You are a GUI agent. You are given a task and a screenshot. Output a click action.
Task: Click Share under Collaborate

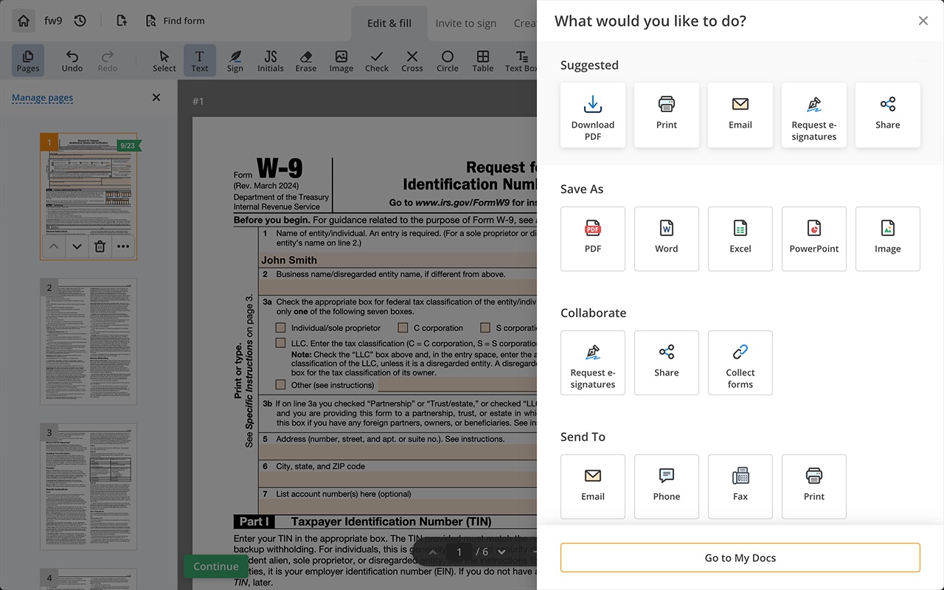(667, 363)
